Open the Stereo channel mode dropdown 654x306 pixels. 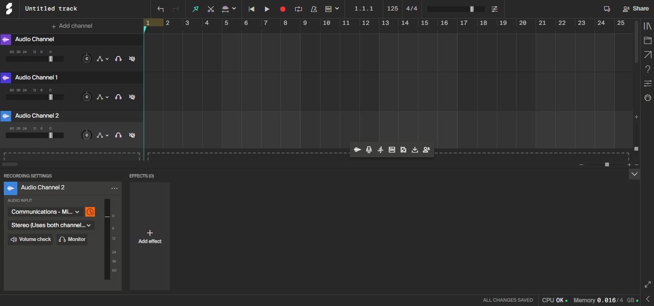tap(51, 225)
